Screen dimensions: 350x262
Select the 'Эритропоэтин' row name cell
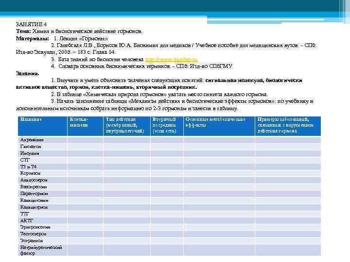tap(42, 227)
